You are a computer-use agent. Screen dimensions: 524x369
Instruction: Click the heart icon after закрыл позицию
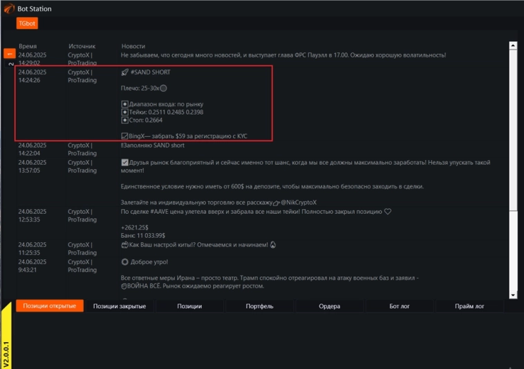click(x=388, y=212)
